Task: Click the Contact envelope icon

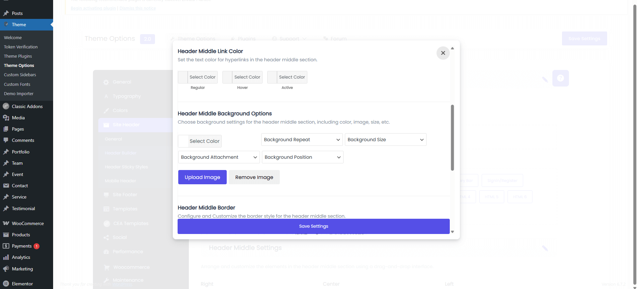Action: pos(6,186)
